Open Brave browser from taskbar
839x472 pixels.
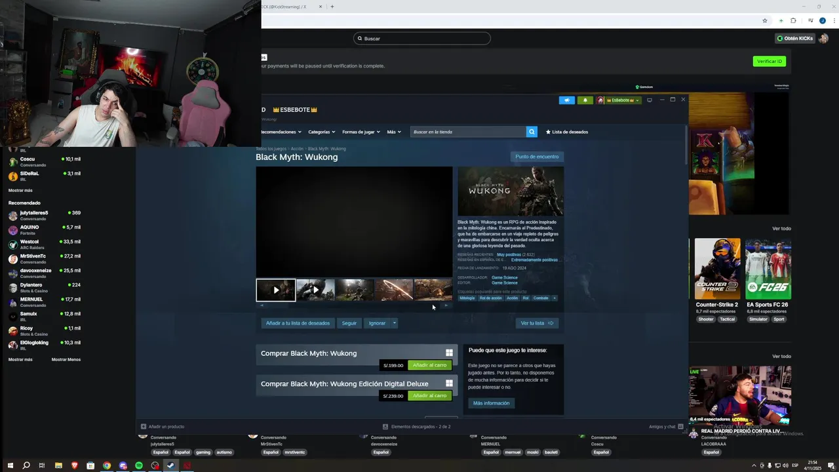click(75, 465)
